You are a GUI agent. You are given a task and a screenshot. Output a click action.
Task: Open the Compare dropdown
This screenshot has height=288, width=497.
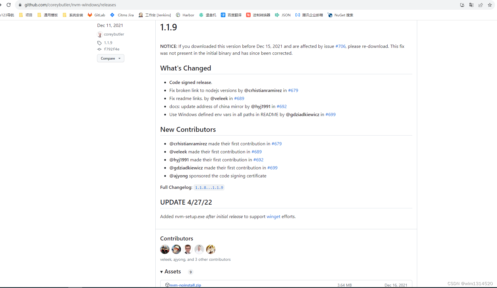[x=111, y=58]
